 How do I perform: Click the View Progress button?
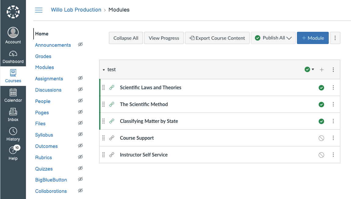164,38
